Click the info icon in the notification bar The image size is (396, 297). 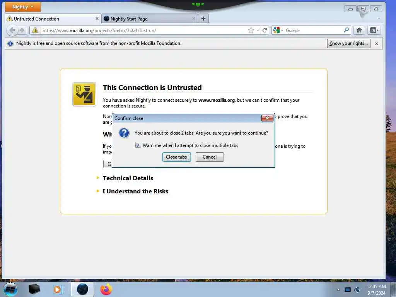(x=10, y=43)
